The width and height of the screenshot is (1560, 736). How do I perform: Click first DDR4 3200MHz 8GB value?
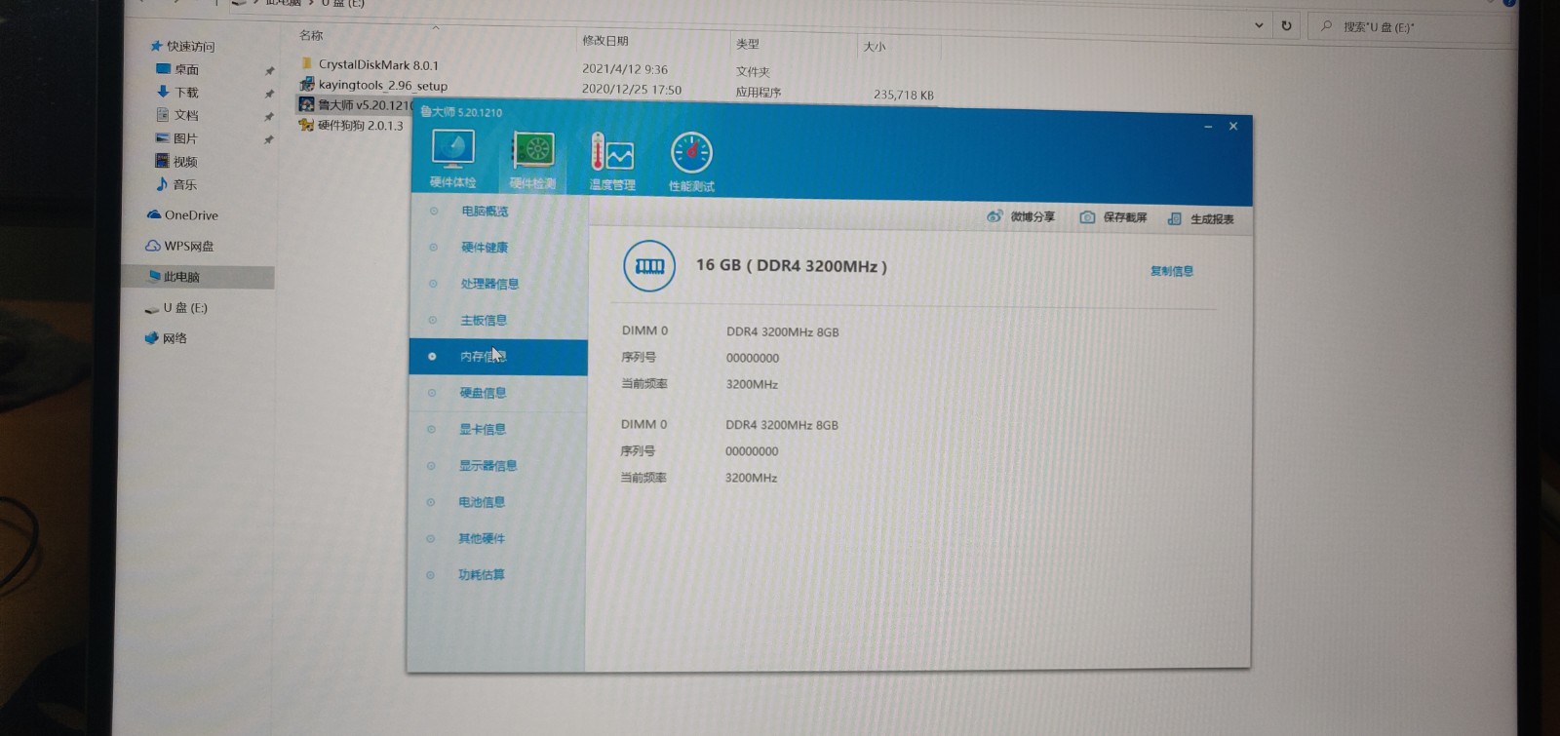click(x=782, y=332)
